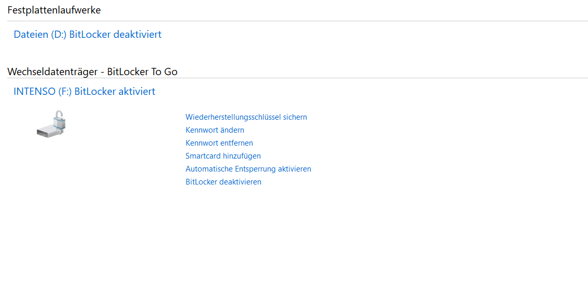This screenshot has height=284, width=588.
Task: Click the 'BitLocker deaktiviert' status text for Dateien
Action: [x=115, y=35]
